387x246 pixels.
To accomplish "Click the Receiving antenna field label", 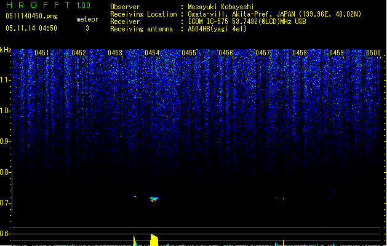I will (x=142, y=29).
